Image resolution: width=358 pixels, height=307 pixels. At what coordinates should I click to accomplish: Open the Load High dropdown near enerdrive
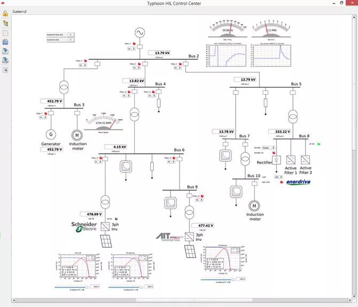click(x=278, y=177)
